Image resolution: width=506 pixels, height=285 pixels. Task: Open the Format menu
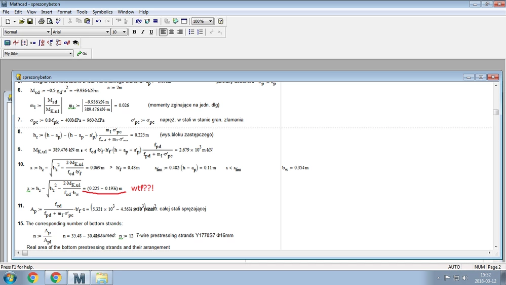click(x=64, y=12)
